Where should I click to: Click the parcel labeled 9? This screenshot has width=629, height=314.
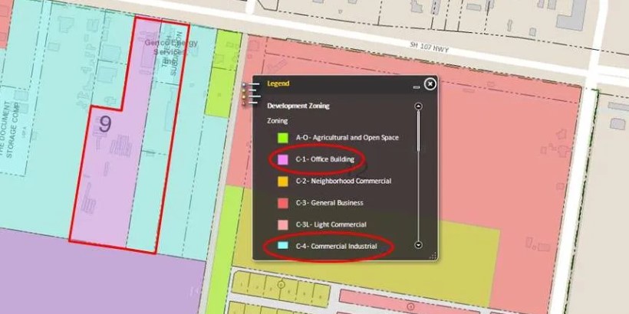point(104,124)
